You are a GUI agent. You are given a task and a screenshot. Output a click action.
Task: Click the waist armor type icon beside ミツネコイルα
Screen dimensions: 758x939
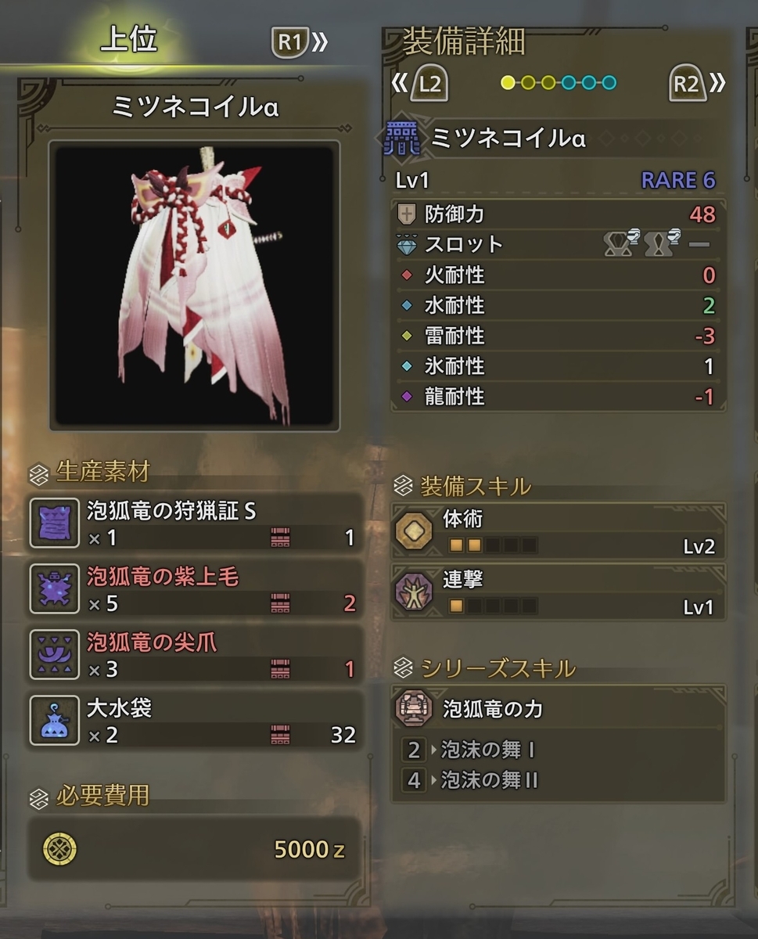(400, 139)
